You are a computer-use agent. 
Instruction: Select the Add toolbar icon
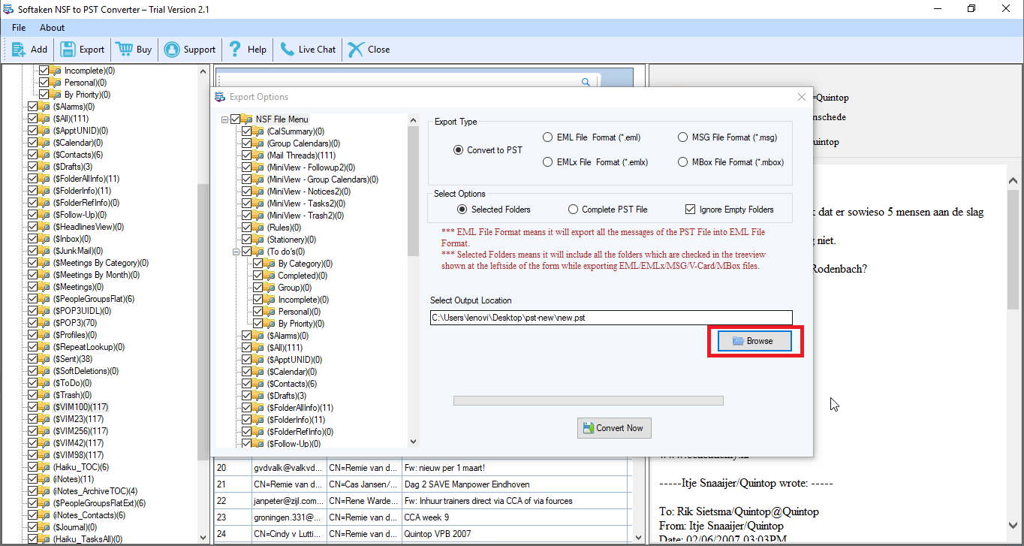(x=17, y=50)
